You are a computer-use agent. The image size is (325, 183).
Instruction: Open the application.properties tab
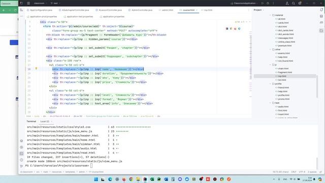point(112,17)
